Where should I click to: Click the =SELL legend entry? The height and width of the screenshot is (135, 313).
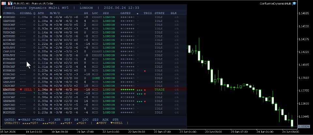[116, 123]
